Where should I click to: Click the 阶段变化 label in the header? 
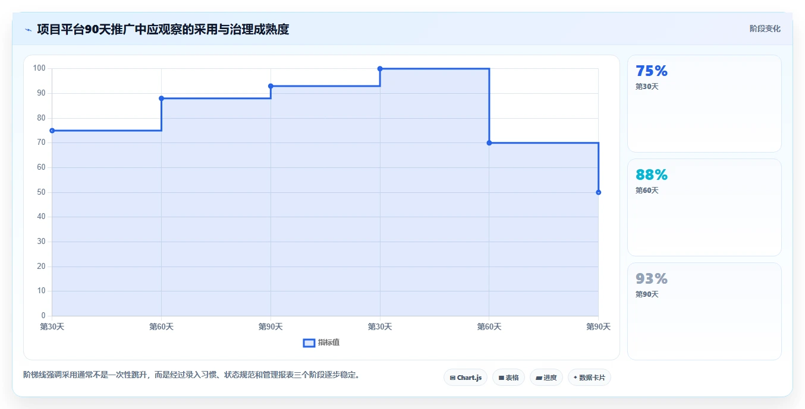[765, 28]
